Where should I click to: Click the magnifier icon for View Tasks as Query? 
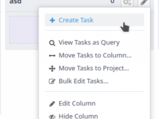point(52,43)
